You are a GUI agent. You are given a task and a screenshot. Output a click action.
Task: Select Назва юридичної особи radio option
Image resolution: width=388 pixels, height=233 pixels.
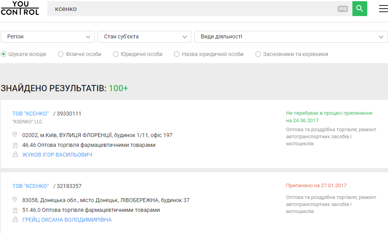click(x=177, y=54)
